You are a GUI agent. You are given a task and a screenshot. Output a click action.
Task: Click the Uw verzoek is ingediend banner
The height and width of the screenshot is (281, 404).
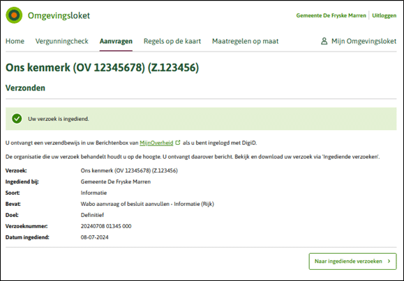click(x=201, y=119)
